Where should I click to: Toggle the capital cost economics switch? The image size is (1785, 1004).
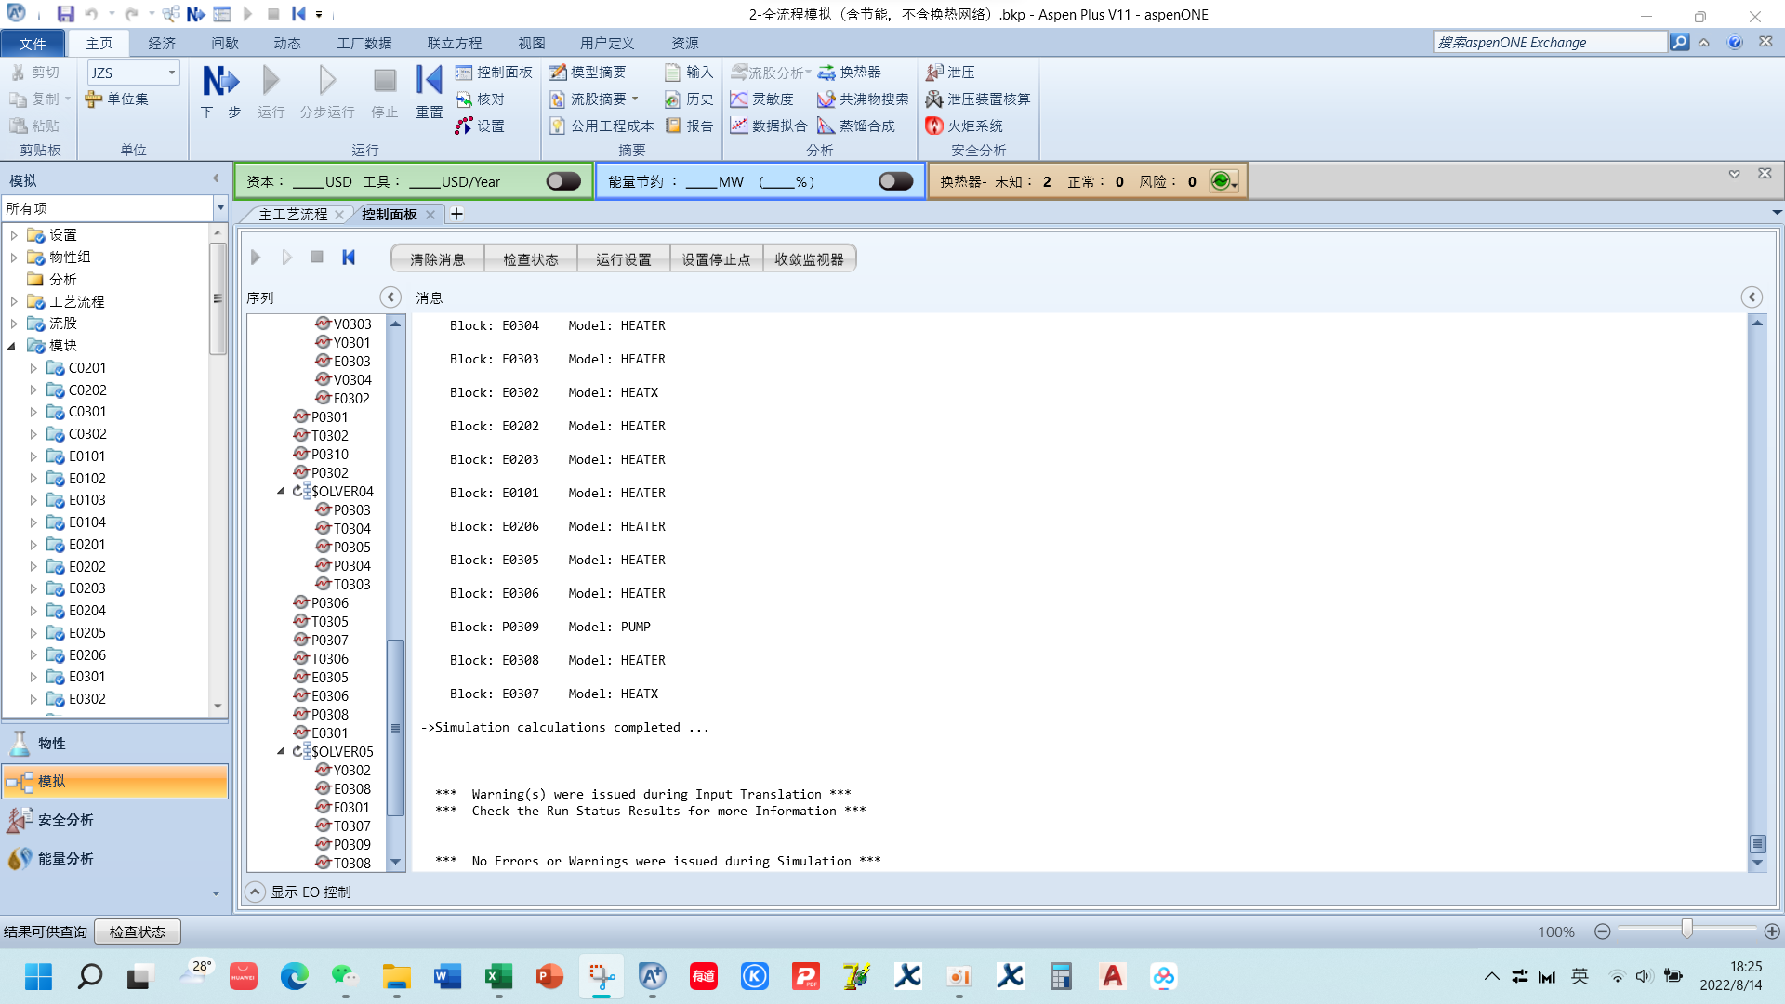coord(563,181)
